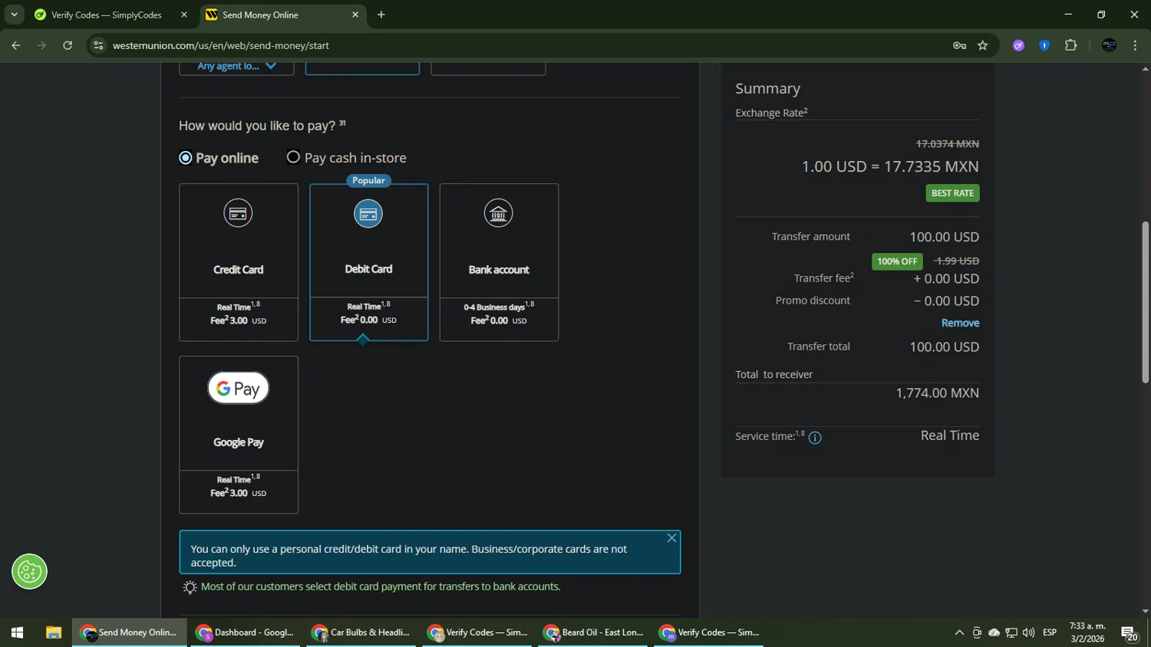Open Beard Oil East London taskbar window
Screen dimensions: 1151x647
[x=593, y=632]
